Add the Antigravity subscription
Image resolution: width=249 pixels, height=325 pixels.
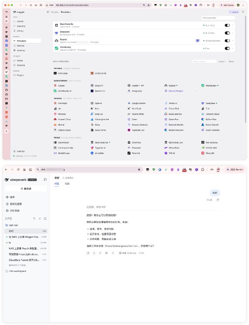coord(135,91)
